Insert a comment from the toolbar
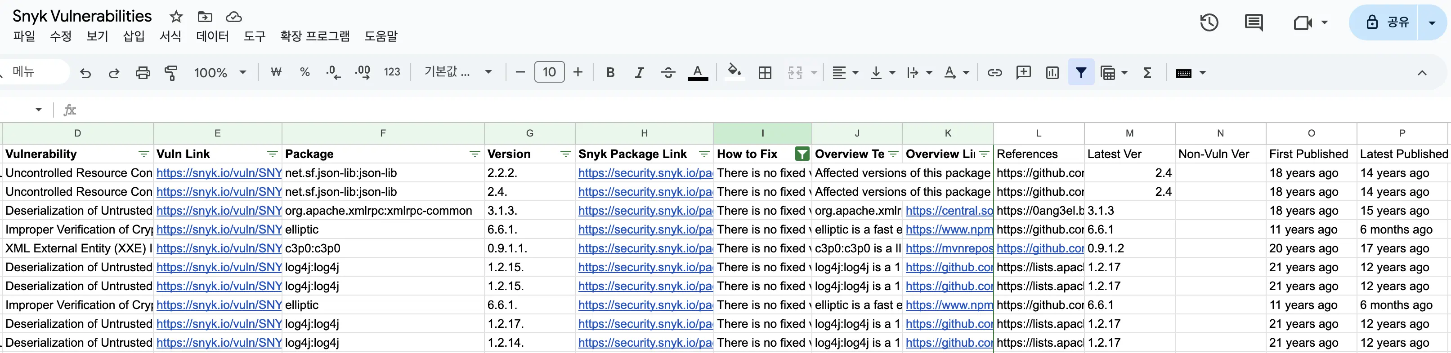 (1023, 72)
